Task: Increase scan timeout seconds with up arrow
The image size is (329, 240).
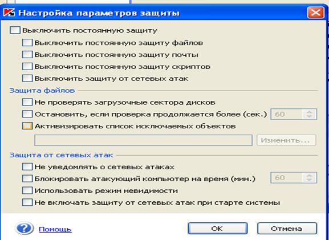Action: pyautogui.click(x=310, y=112)
